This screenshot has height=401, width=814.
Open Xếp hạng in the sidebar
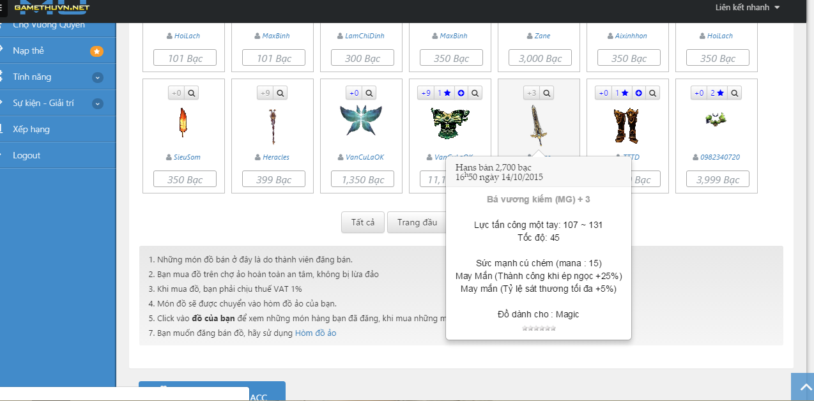coord(31,129)
